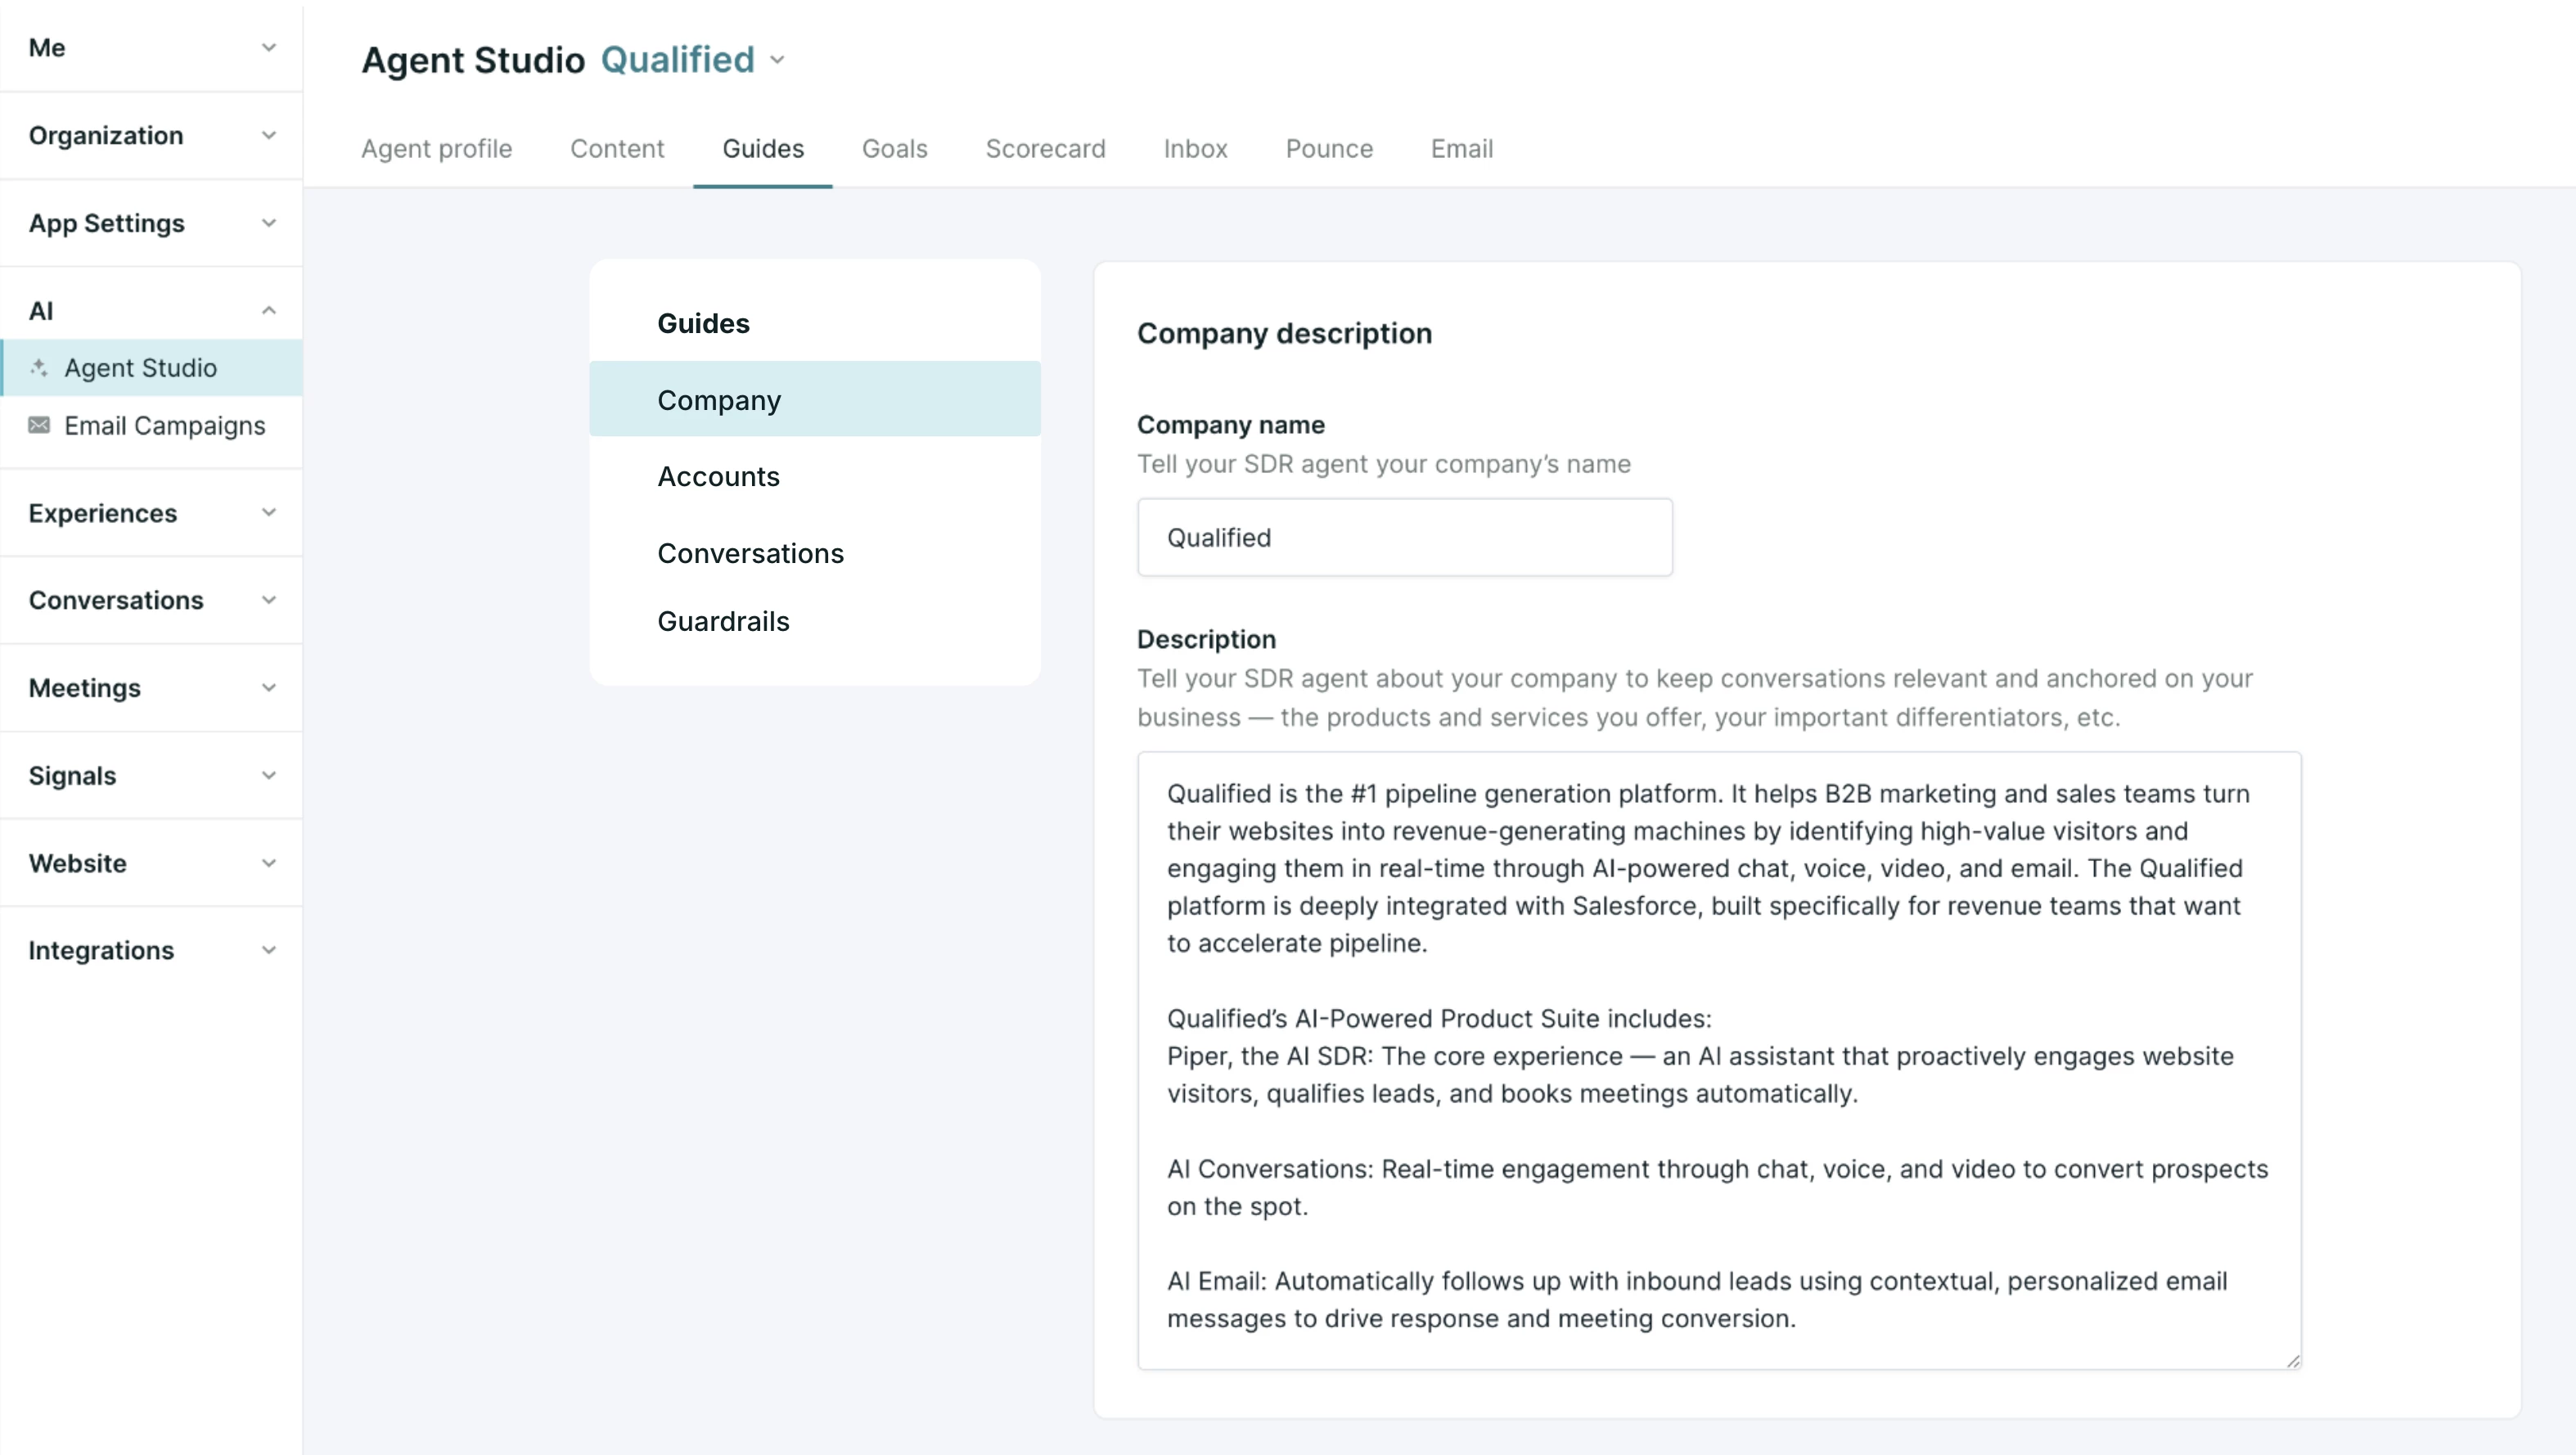The width and height of the screenshot is (2576, 1455).
Task: Switch to the Scorecard tab
Action: (1045, 149)
